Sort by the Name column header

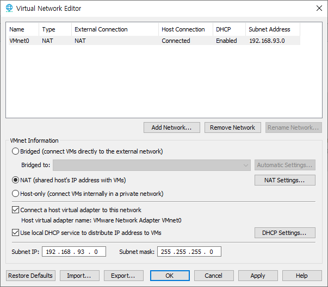(x=23, y=29)
